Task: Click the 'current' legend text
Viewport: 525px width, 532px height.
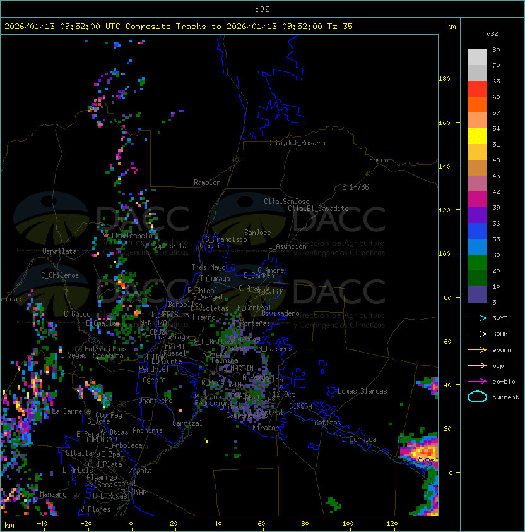Action: tap(505, 397)
